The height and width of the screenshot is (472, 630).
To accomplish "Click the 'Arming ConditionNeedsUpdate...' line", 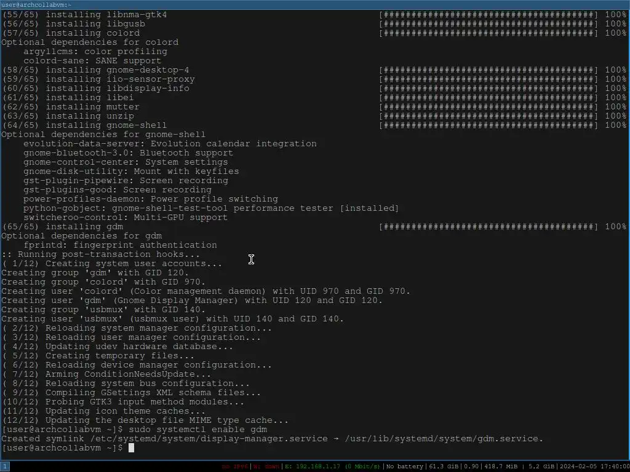I will point(106,374).
